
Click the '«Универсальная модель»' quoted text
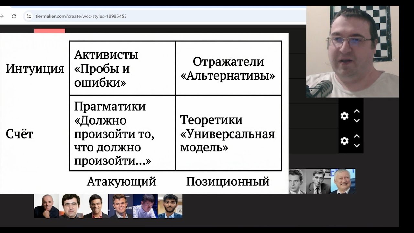[x=228, y=141]
